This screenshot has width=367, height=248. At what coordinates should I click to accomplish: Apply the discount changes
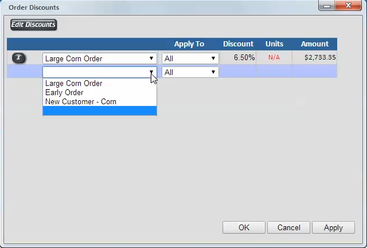[333, 227]
